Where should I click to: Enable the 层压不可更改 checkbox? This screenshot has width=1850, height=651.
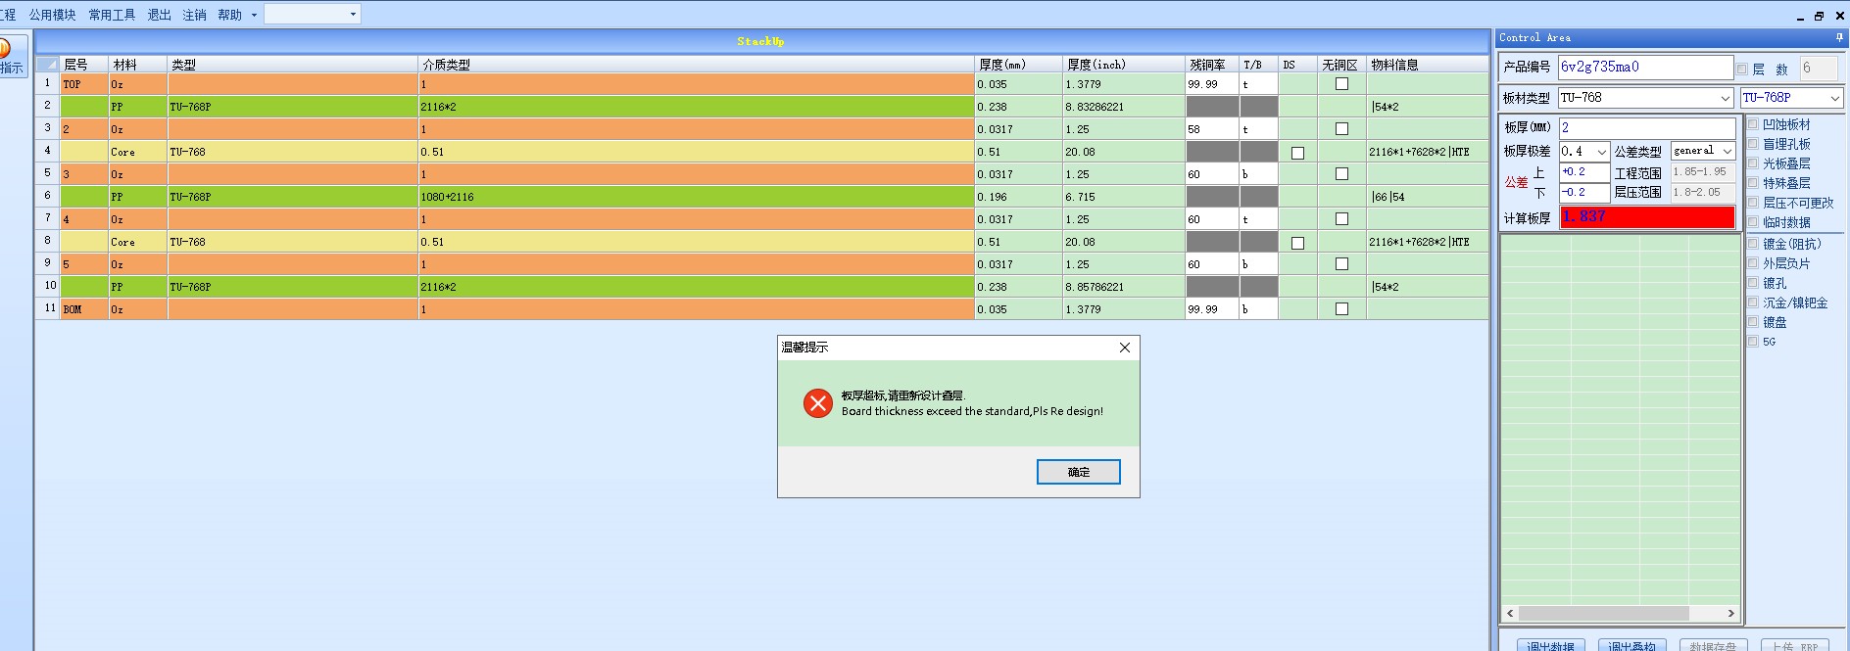[1754, 203]
